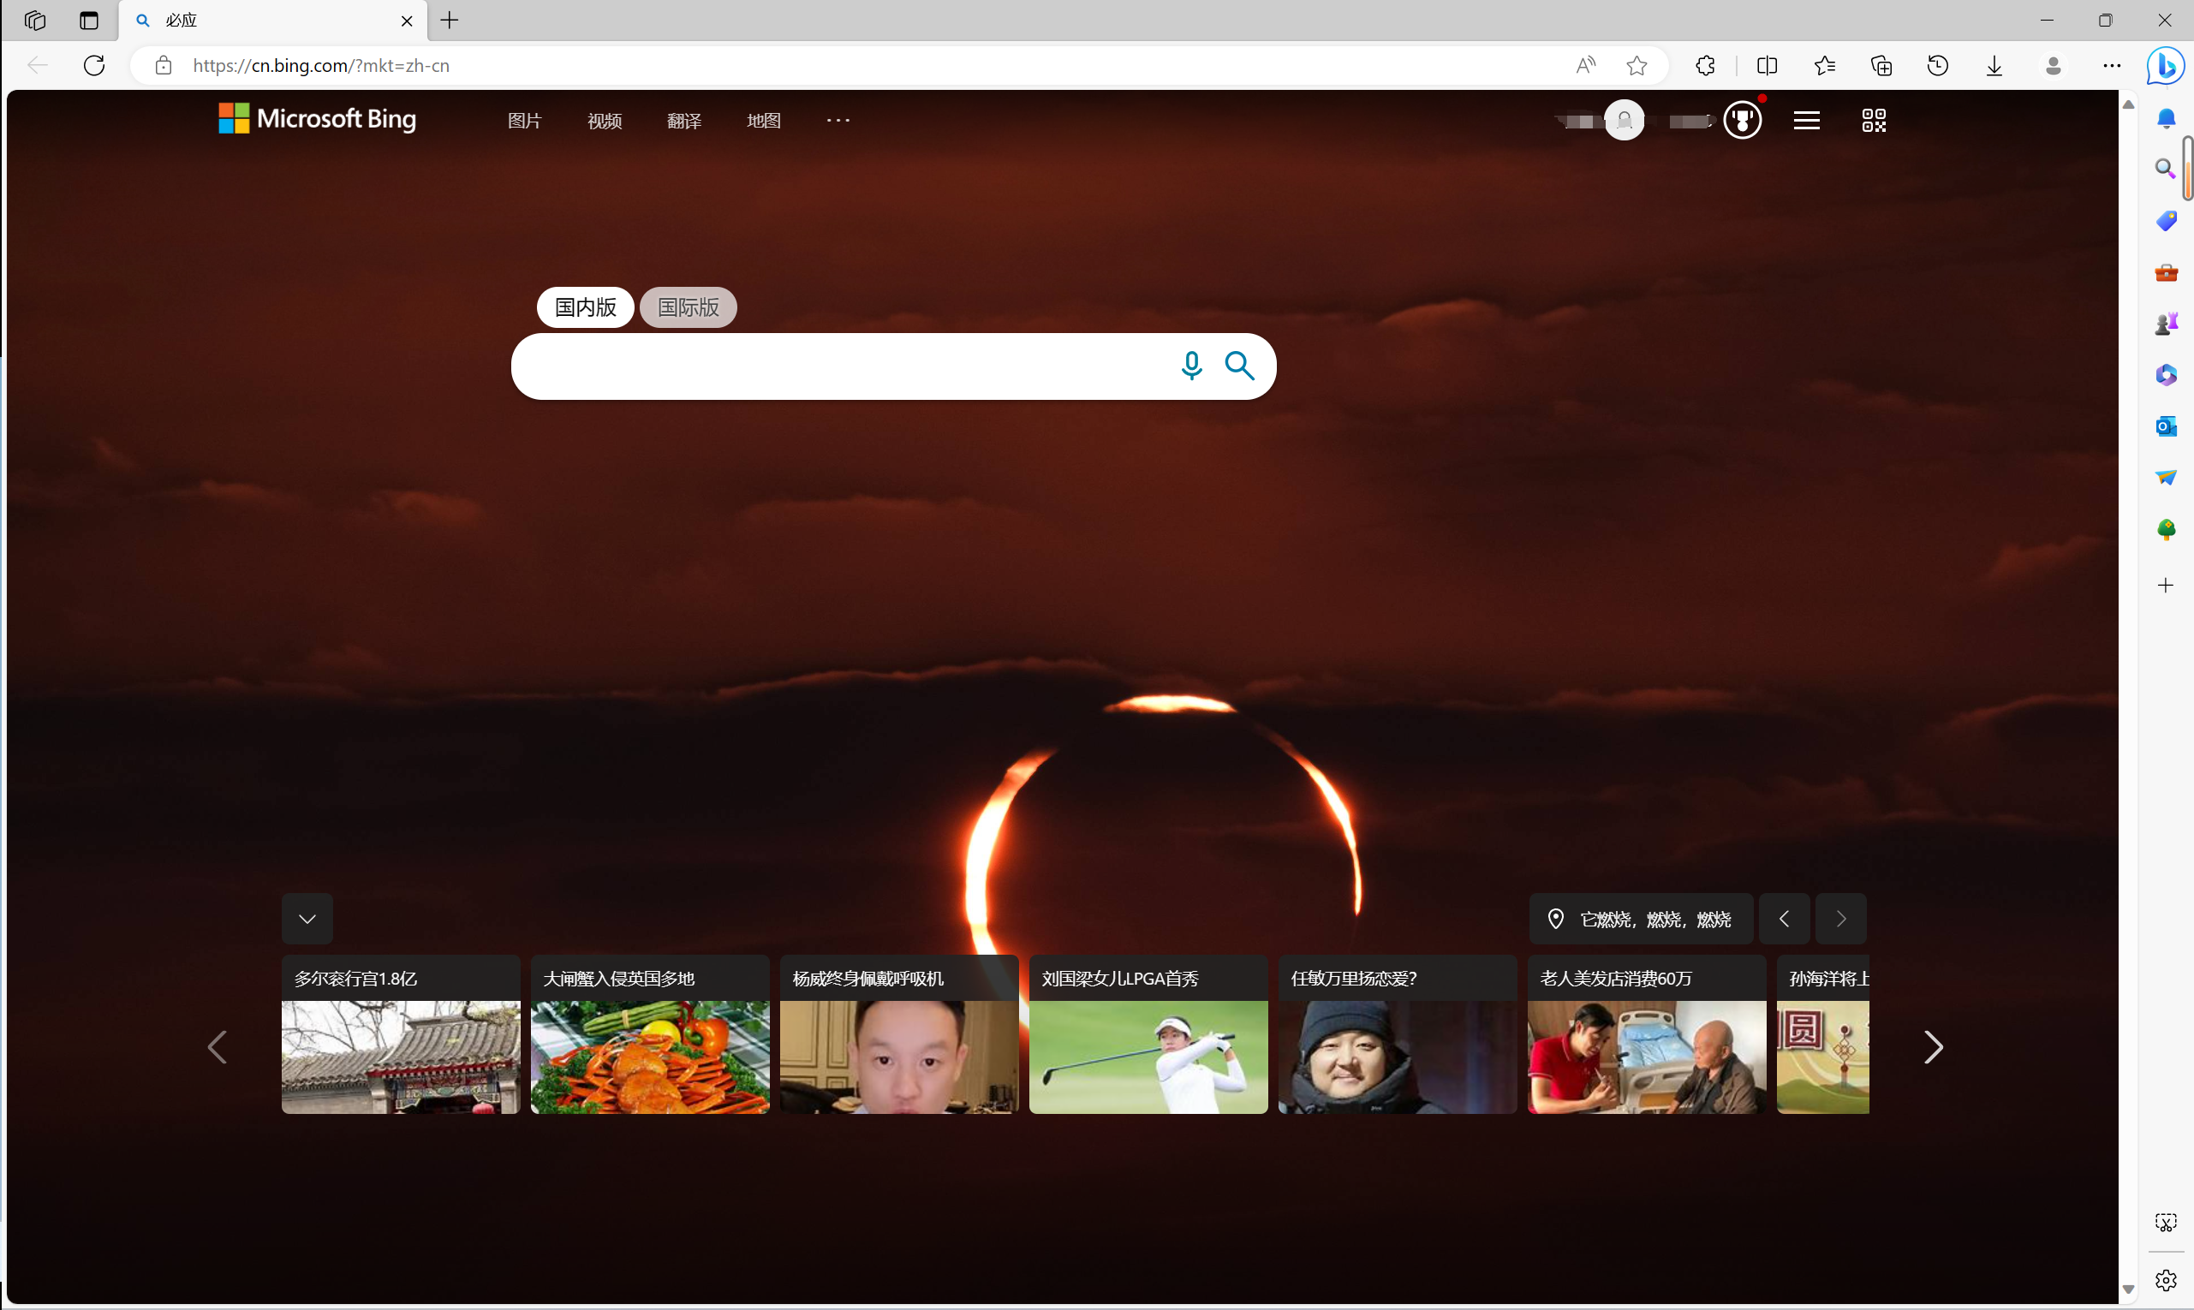Toggle the Edge split screen button
2194x1310 pixels.
click(1767, 66)
